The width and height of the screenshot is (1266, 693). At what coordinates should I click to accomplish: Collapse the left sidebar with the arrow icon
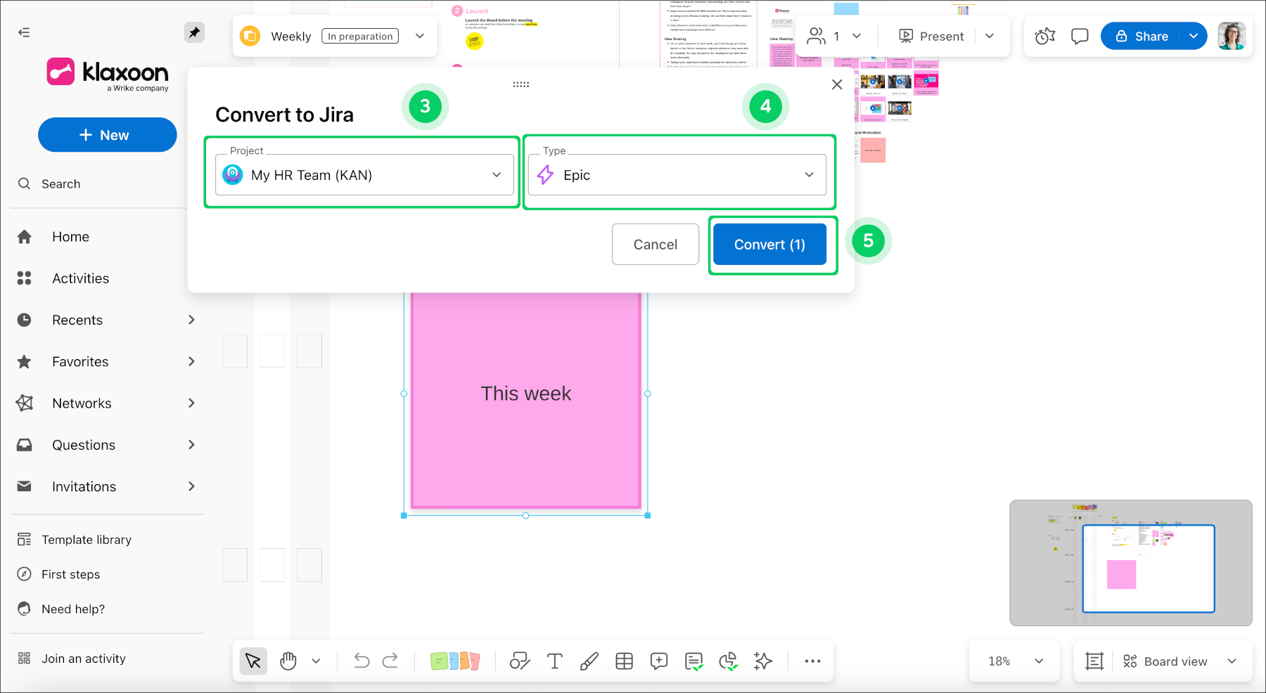24,32
